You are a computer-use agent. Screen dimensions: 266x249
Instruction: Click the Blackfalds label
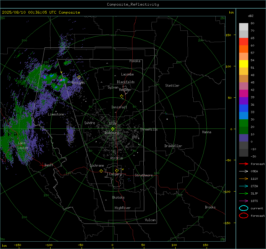(126, 82)
